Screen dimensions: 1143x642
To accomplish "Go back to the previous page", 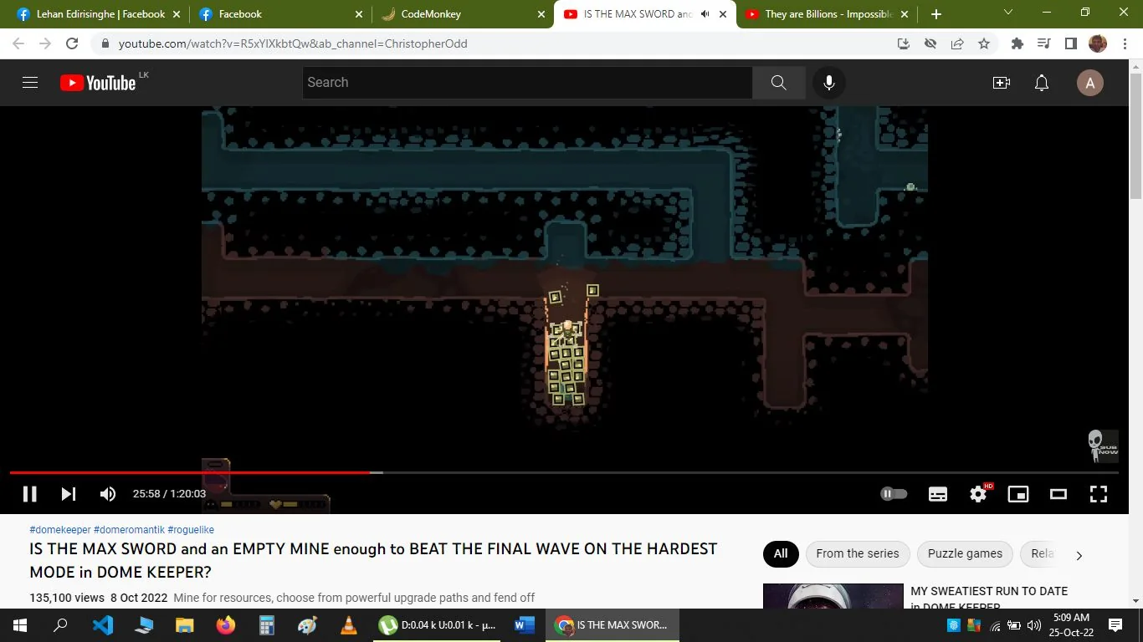I will pyautogui.click(x=18, y=43).
